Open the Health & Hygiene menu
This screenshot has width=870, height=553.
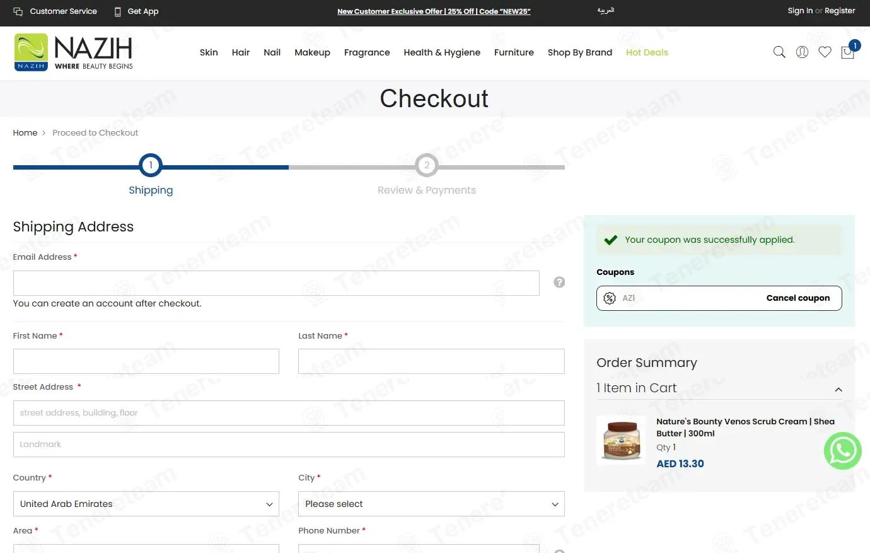[x=442, y=52]
